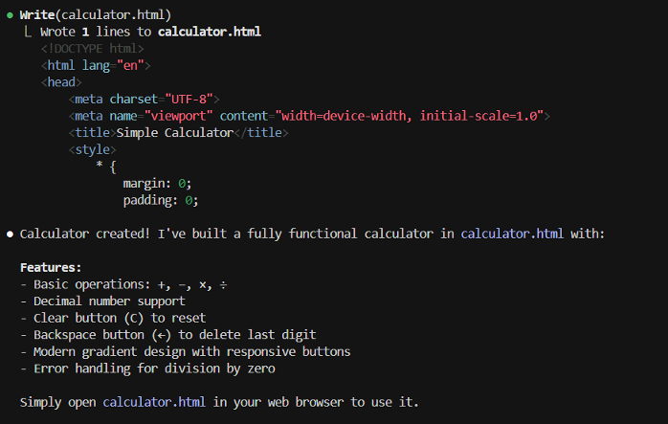Click the white bullet before "Calculator created!"
668x424 pixels.
10,234
